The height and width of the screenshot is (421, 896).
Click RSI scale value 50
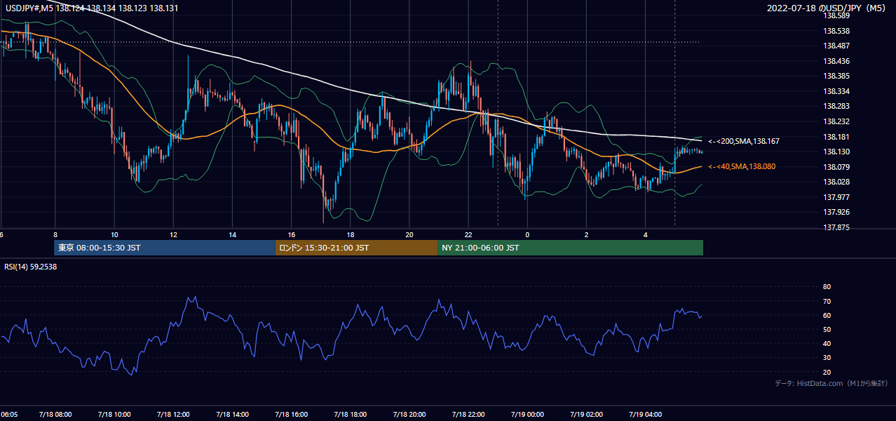[827, 329]
